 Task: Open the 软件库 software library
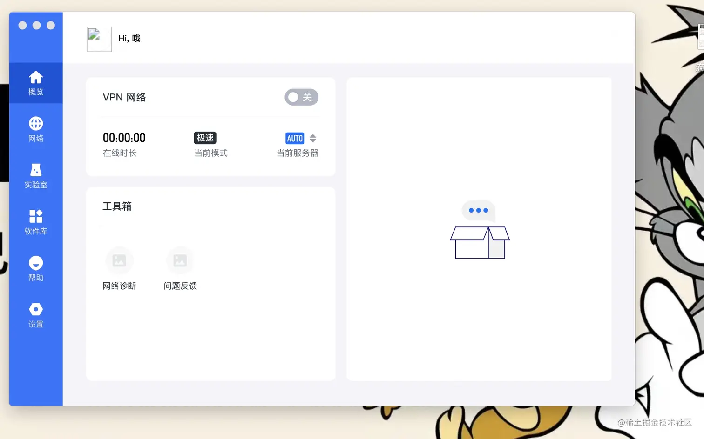pyautogui.click(x=35, y=222)
